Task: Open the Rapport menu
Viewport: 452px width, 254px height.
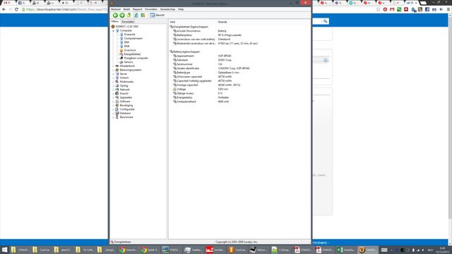Action: pyautogui.click(x=137, y=9)
